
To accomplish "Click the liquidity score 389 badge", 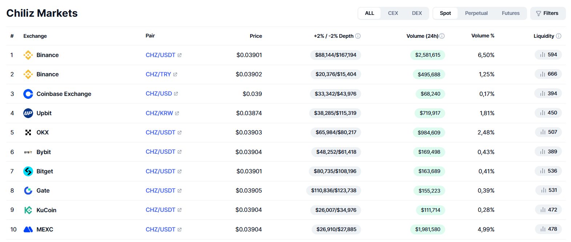I will tap(548, 152).
